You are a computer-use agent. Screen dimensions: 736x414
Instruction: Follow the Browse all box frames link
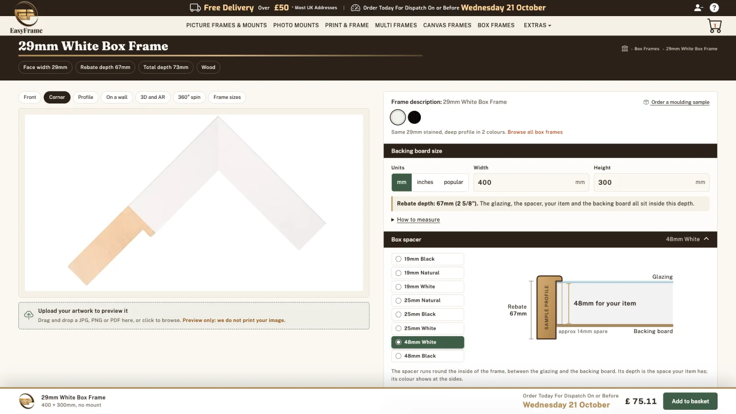coord(535,132)
